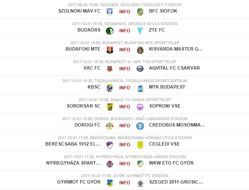Click the Ceglédi VSE yellow crest
249x190 pixels.
pos(140,145)
